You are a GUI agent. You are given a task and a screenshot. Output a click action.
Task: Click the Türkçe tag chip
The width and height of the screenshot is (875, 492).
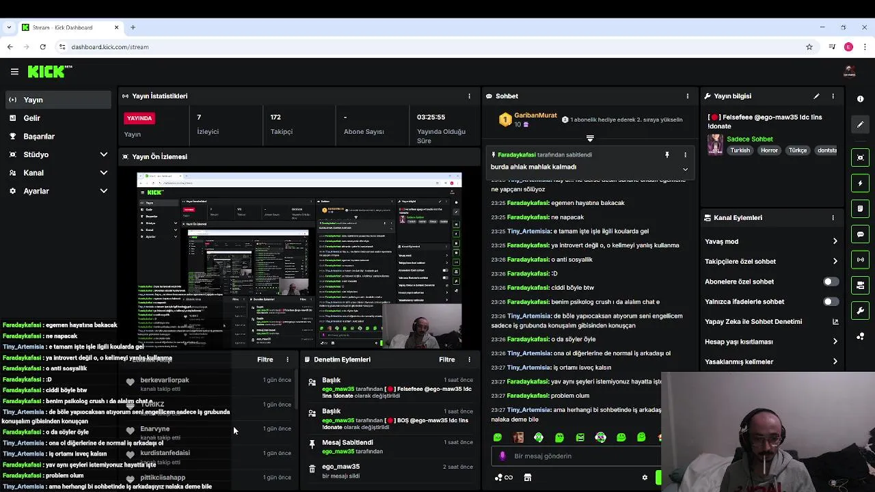[798, 150]
